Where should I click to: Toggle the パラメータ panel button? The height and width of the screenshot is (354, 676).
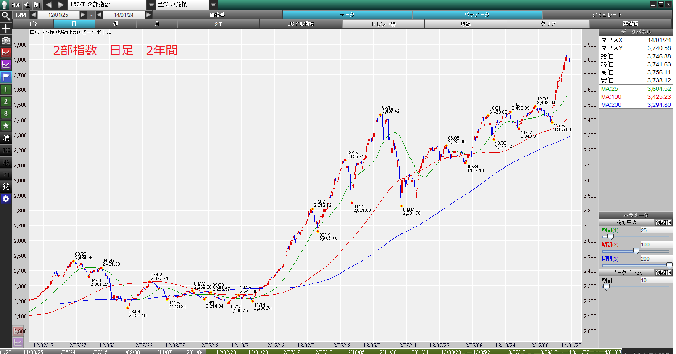pos(477,15)
